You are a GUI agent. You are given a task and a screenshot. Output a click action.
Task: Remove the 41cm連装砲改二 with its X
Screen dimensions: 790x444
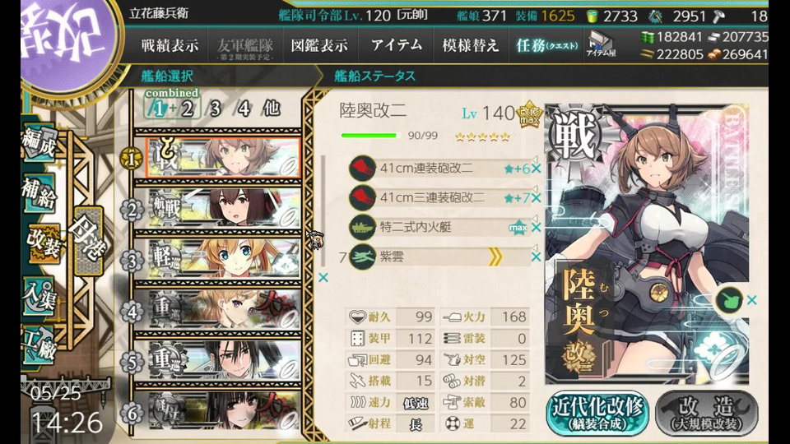click(x=536, y=169)
